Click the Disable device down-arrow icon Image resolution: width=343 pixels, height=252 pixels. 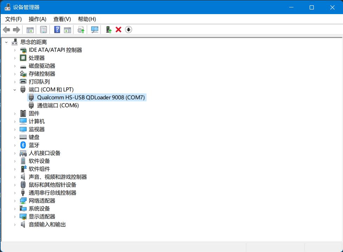[x=128, y=30]
